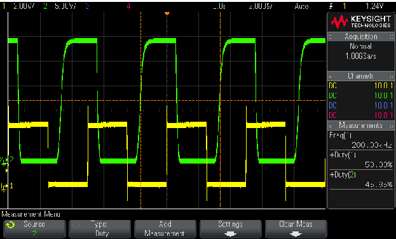Select channel 4 indicator in top bar
The image size is (396, 239).
pyautogui.click(x=128, y=6)
